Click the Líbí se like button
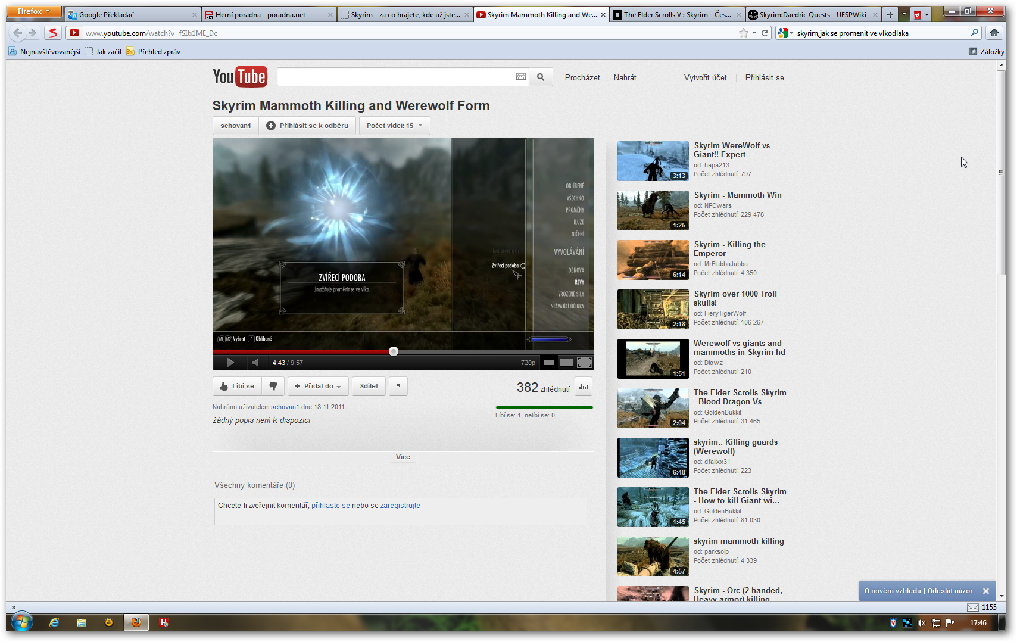The image size is (1017, 642). point(238,386)
